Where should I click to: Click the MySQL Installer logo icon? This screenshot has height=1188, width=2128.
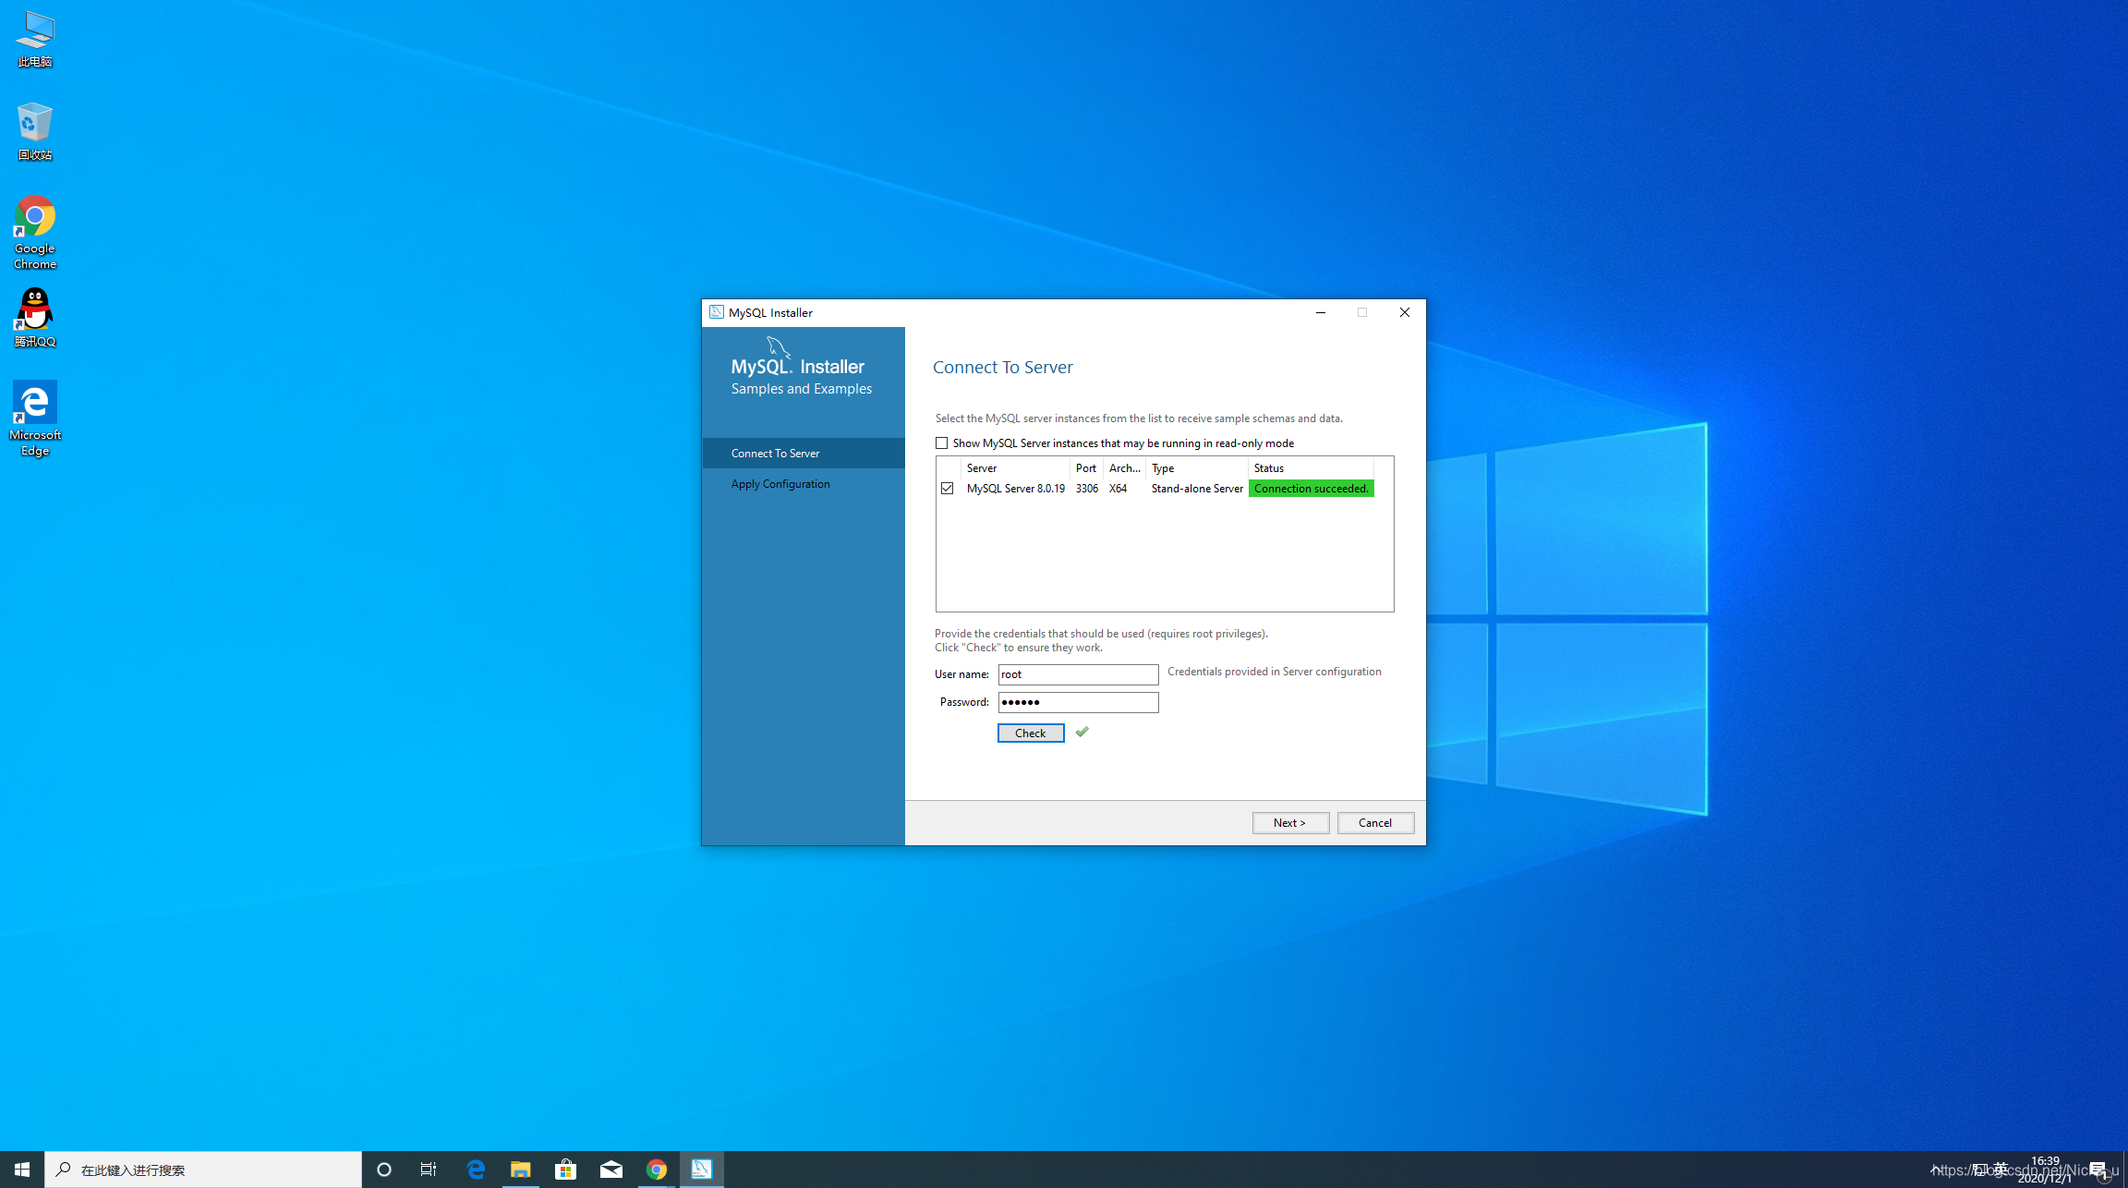pos(716,311)
